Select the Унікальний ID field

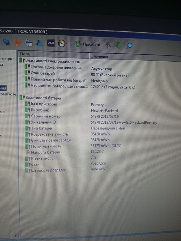(x=41, y=122)
